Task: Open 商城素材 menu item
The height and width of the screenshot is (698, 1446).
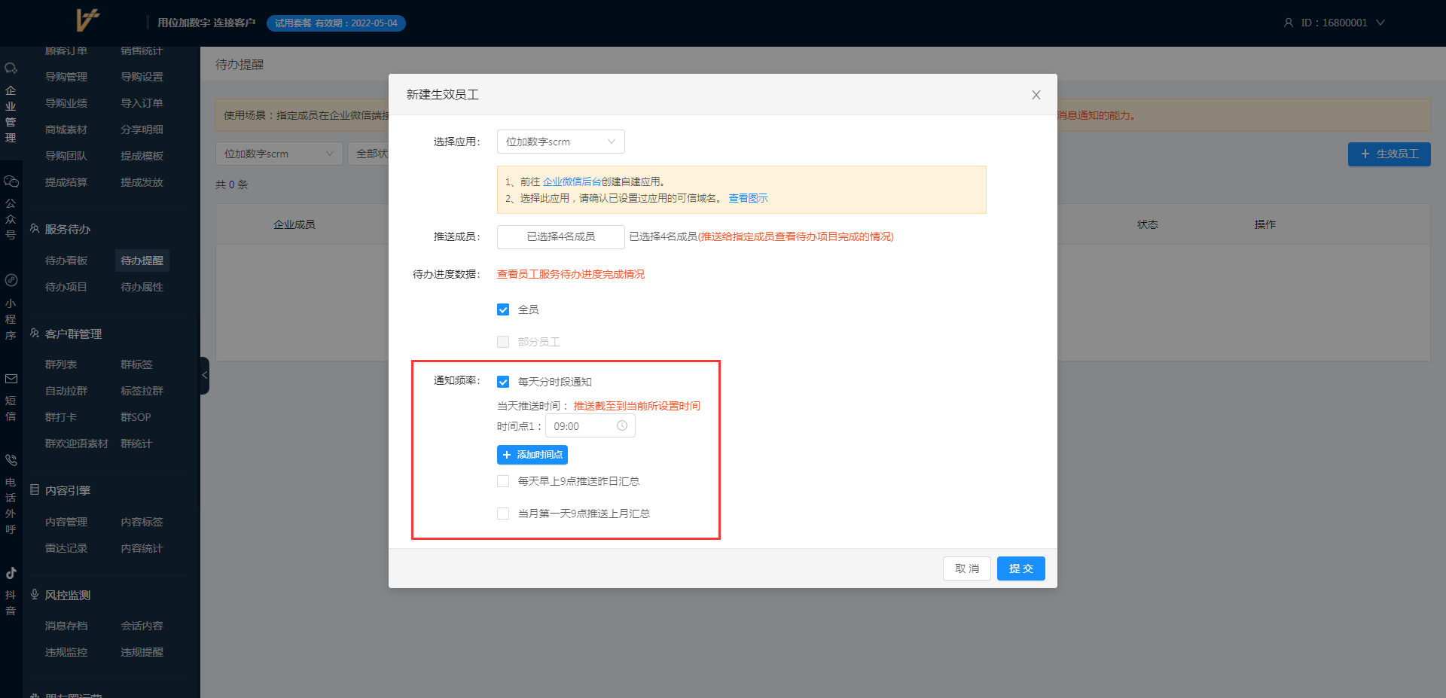Action: (x=66, y=130)
